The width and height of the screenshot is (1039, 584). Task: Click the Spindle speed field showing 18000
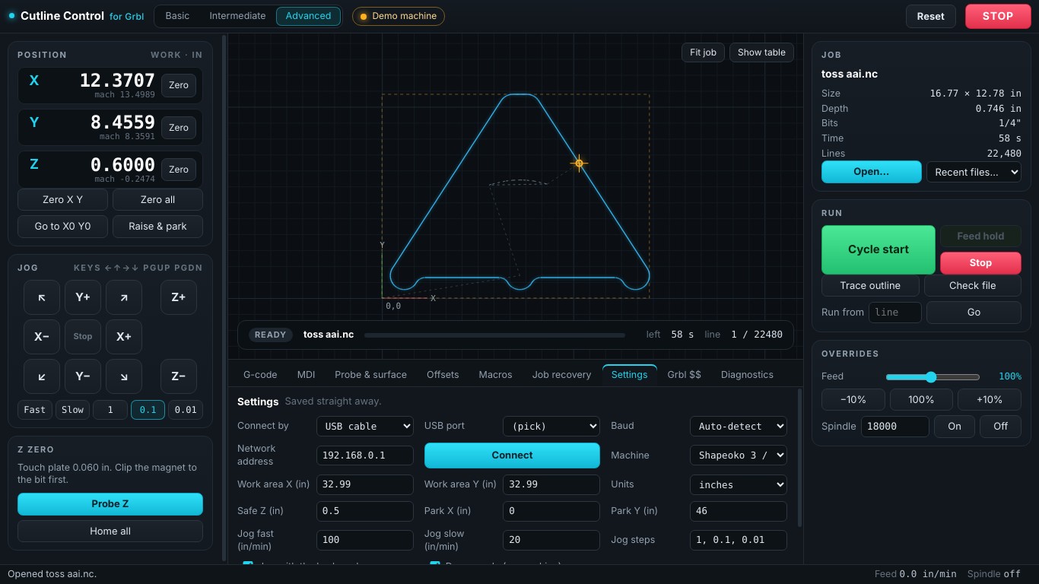point(894,427)
